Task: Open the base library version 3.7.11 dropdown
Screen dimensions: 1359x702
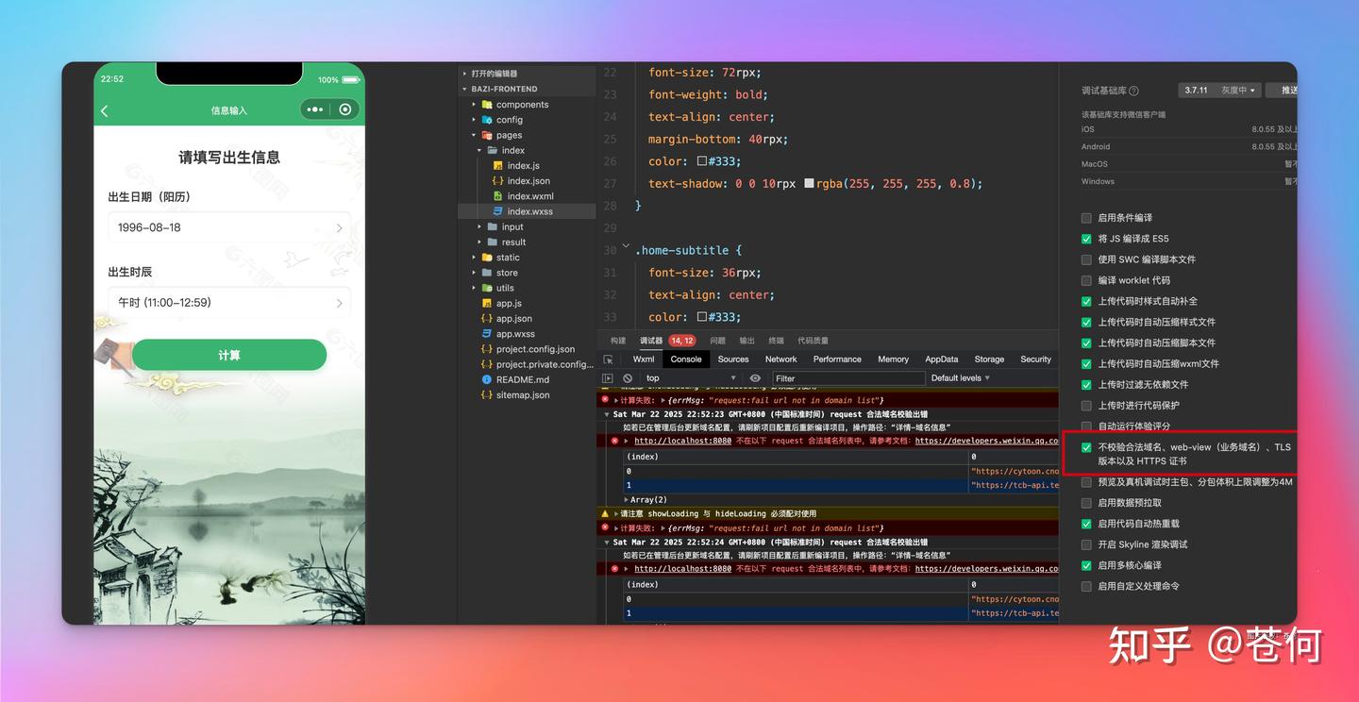Action: (x=1219, y=91)
